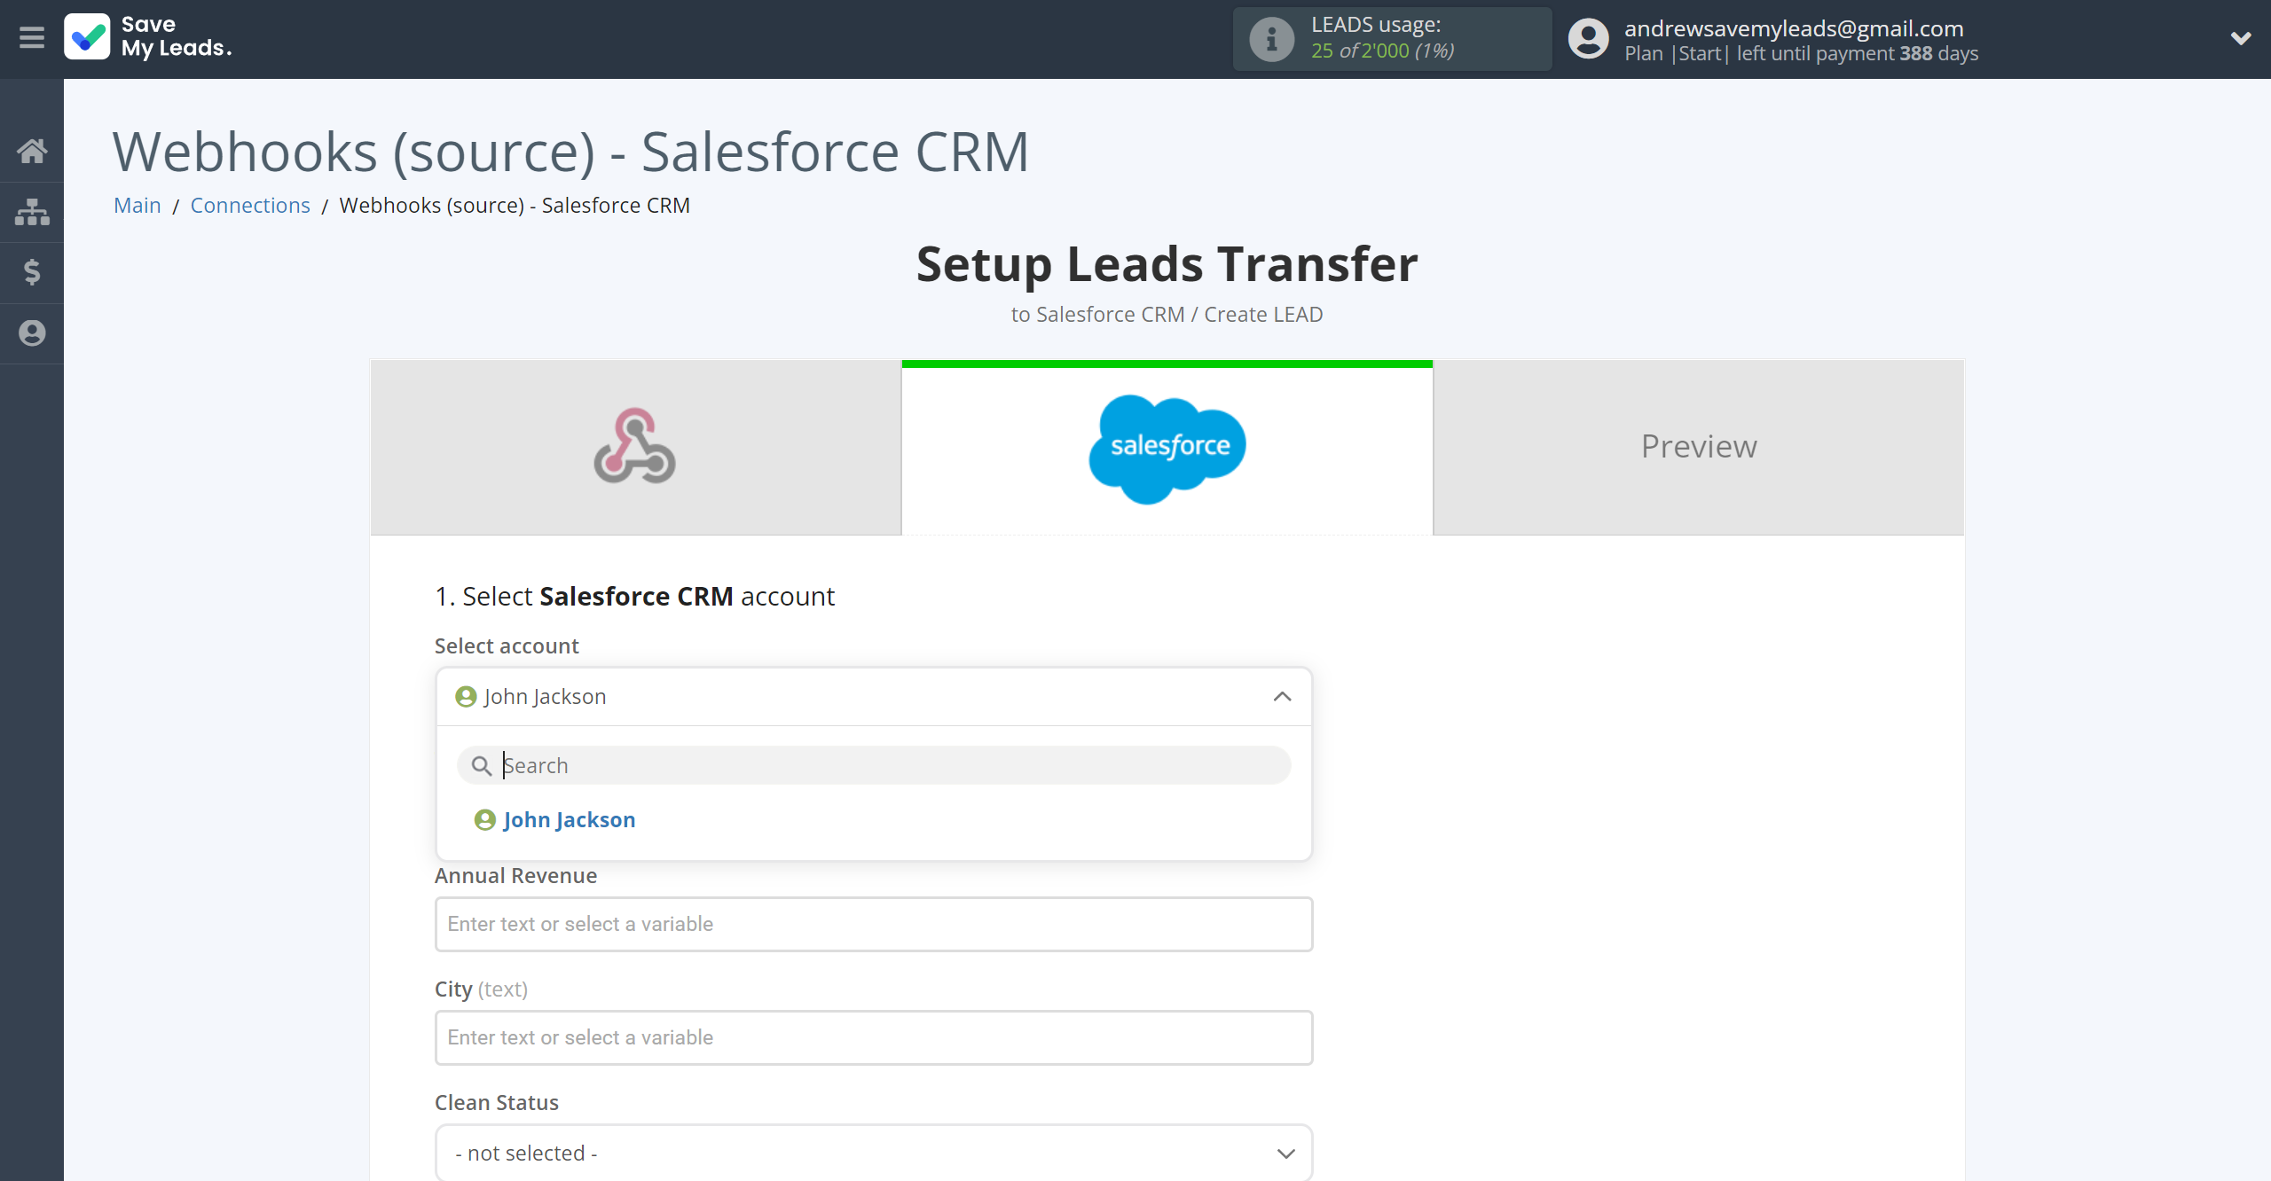This screenshot has height=1181, width=2271.
Task: Click the Plan Start days remaining text
Action: click(1801, 53)
